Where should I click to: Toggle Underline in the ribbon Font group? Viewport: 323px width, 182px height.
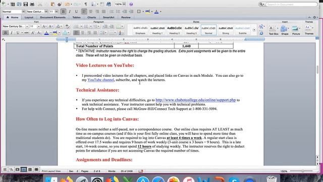(x=18, y=33)
